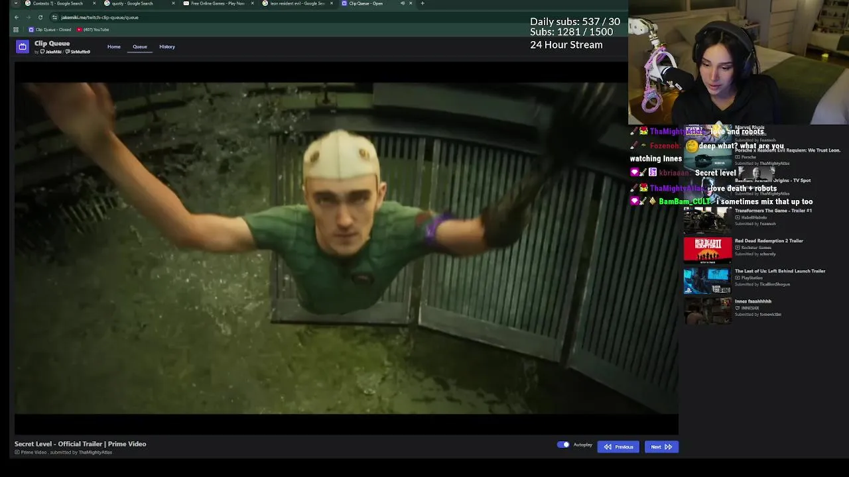Viewport: 849px width, 477px height.
Task: Open the Home nav item
Action: 114,46
